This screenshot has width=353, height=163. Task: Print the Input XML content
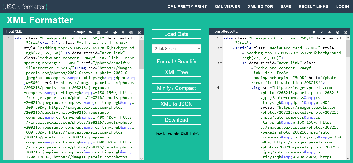tap(115, 32)
